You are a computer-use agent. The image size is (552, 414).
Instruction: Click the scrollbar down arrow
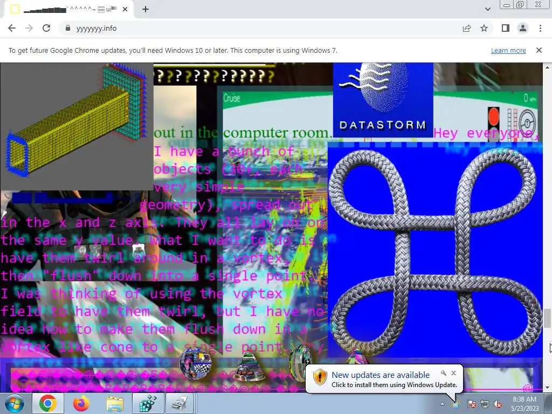(x=547, y=388)
